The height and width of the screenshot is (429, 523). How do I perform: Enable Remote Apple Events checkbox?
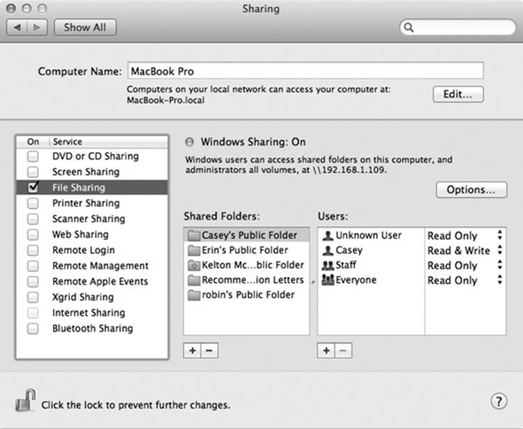pyautogui.click(x=33, y=282)
